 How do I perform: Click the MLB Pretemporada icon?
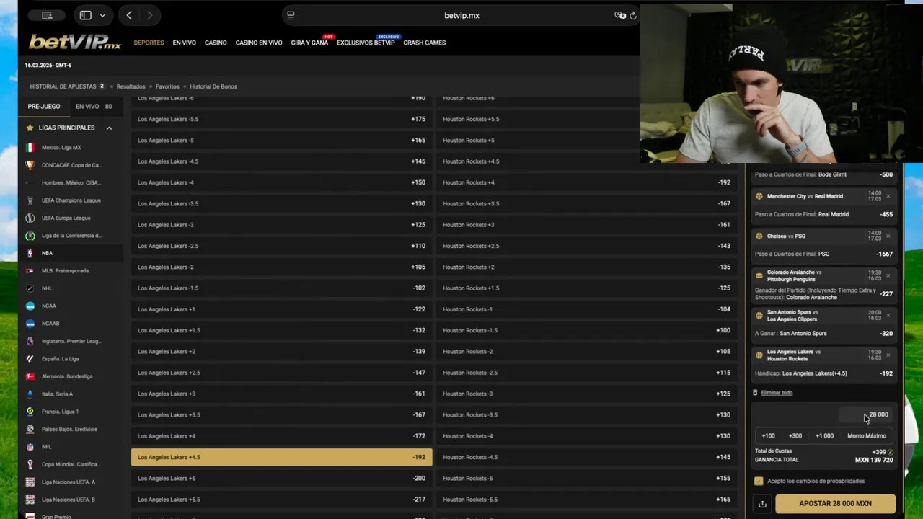tap(30, 271)
